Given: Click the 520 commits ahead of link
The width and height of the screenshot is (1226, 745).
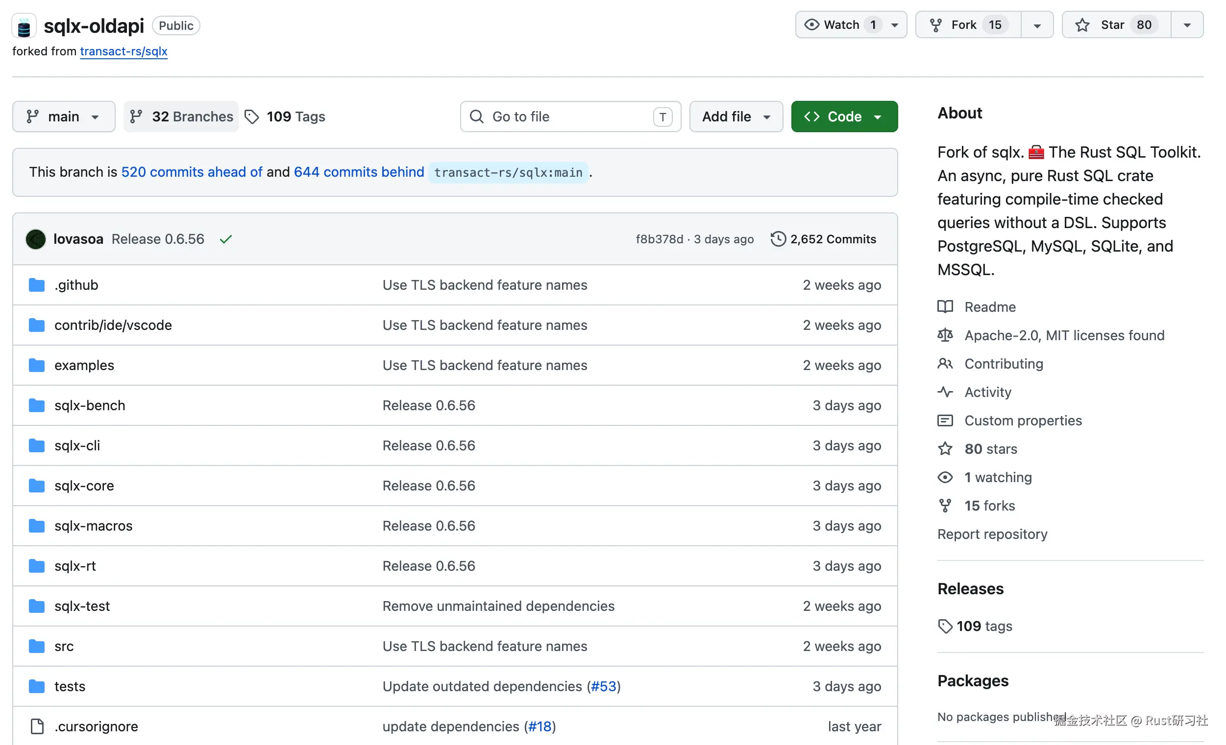Looking at the screenshot, I should point(192,172).
